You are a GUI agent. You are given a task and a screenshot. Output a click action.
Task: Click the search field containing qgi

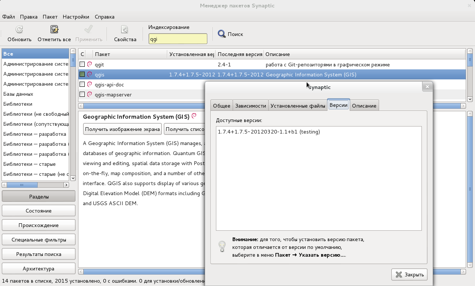[x=178, y=39]
